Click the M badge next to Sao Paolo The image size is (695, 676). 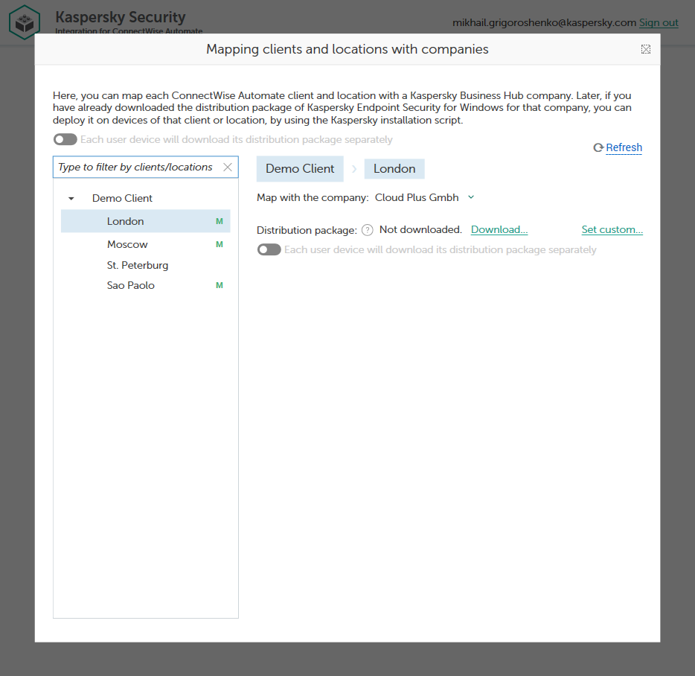coord(219,285)
